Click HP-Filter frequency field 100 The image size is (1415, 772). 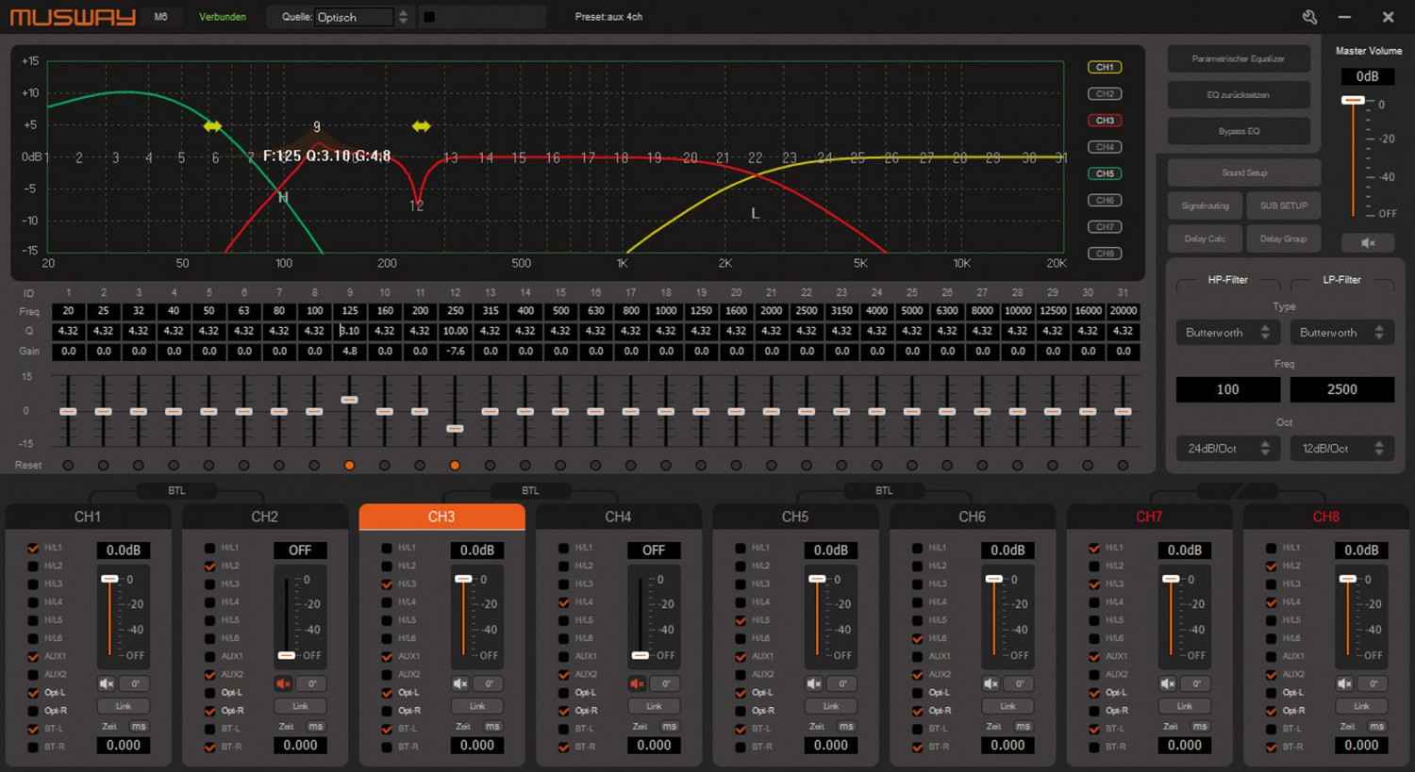(x=1227, y=389)
